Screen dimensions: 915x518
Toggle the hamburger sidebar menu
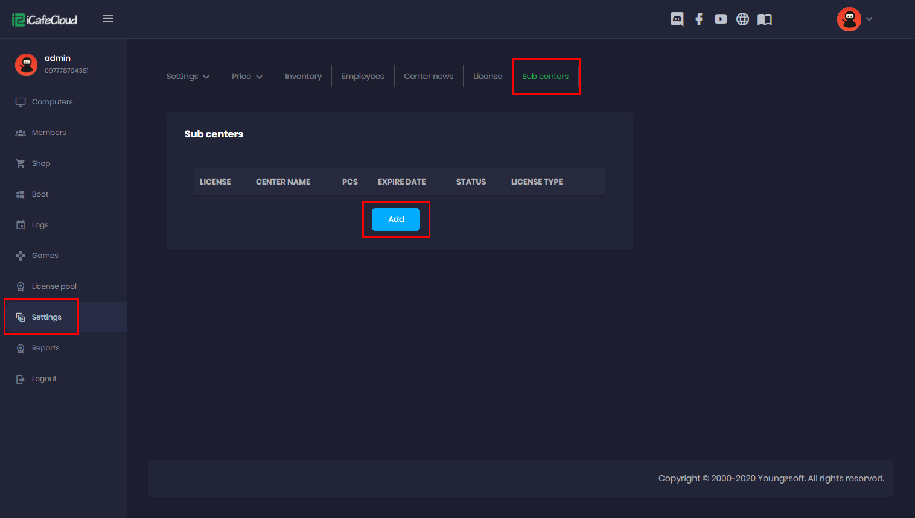pos(108,19)
